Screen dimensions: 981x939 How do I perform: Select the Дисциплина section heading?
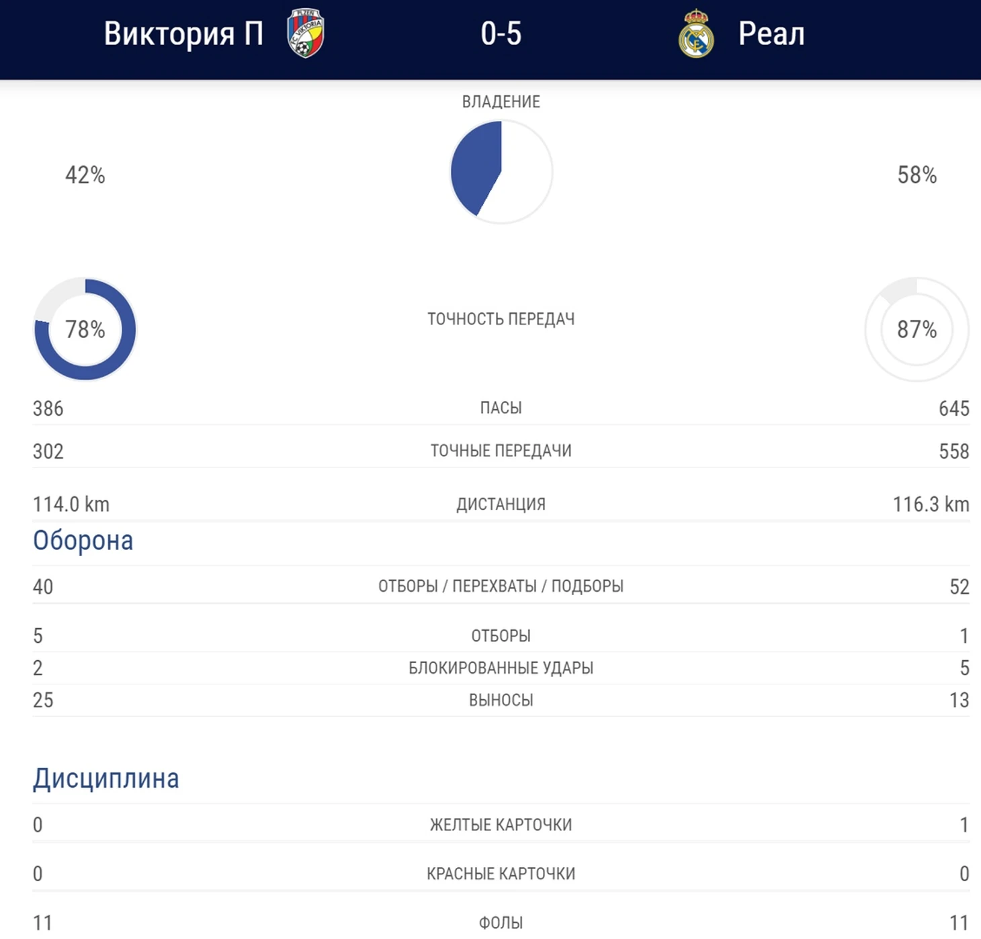[x=106, y=778]
